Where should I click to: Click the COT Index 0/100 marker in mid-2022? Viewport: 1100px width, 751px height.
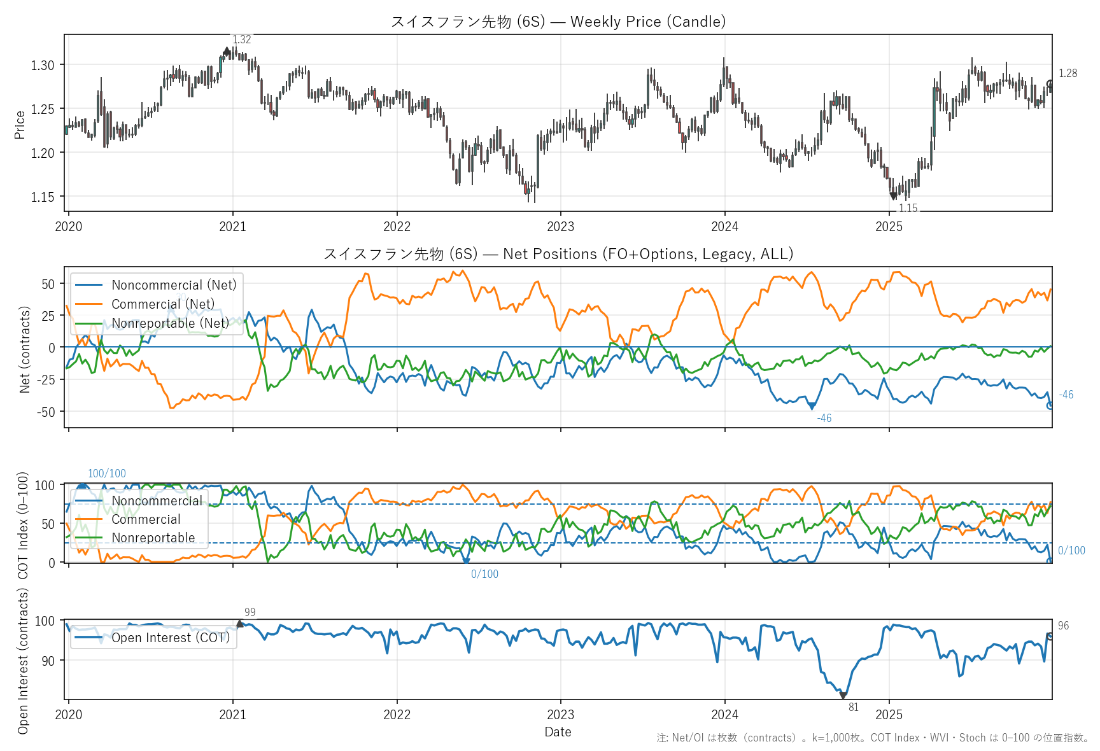pos(466,561)
